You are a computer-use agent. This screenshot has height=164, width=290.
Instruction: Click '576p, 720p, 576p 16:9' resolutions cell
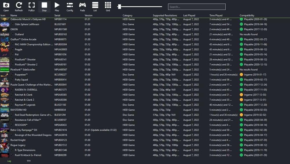pyautogui.click(x=164, y=115)
